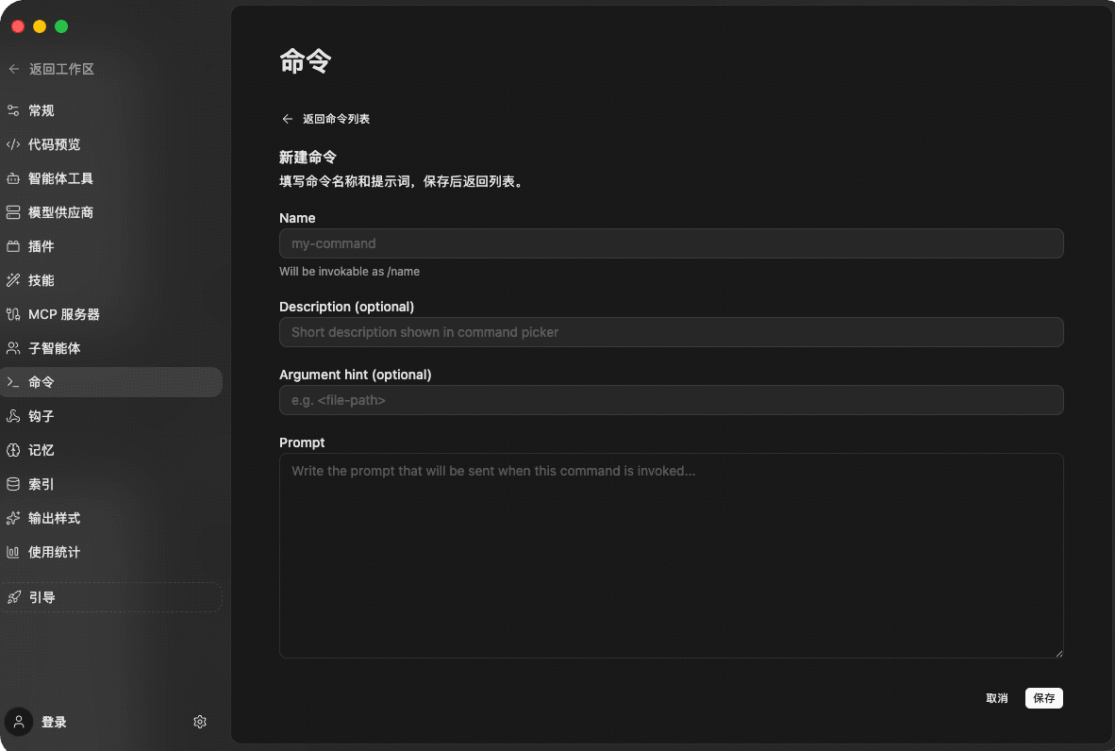Click the MCP 服务器 icon
Screen dimensions: 1115x751
(13, 314)
